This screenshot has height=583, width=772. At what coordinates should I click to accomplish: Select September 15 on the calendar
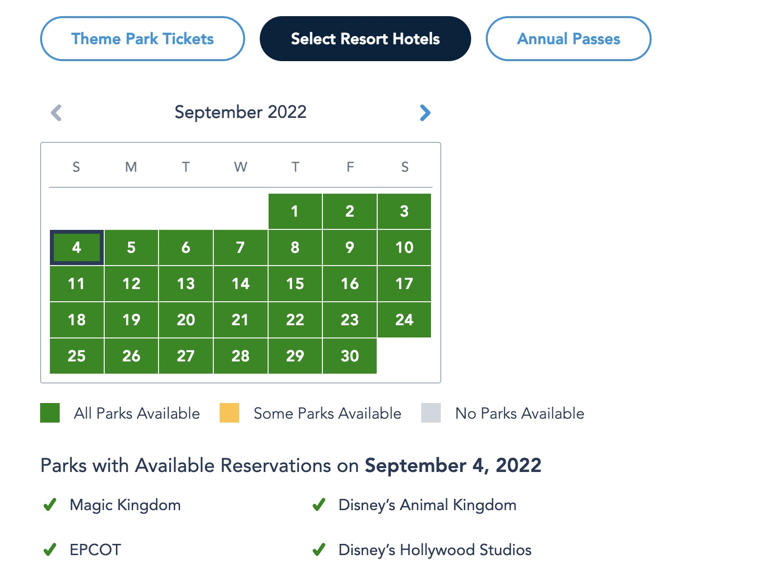click(295, 284)
